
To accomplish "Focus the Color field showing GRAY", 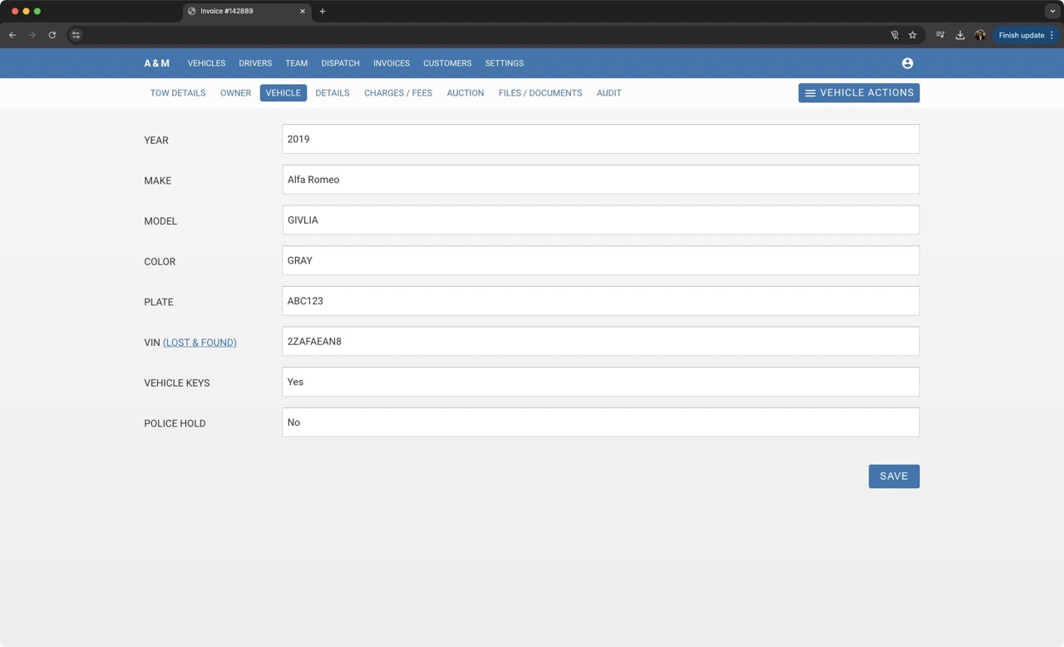I will (x=600, y=260).
